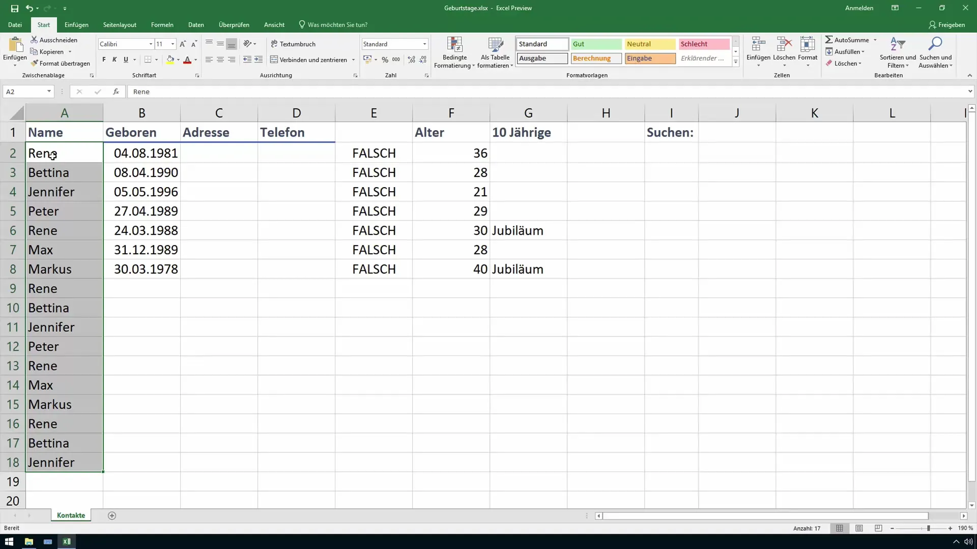
Task: Remove decimal place icon
Action: [x=423, y=59]
